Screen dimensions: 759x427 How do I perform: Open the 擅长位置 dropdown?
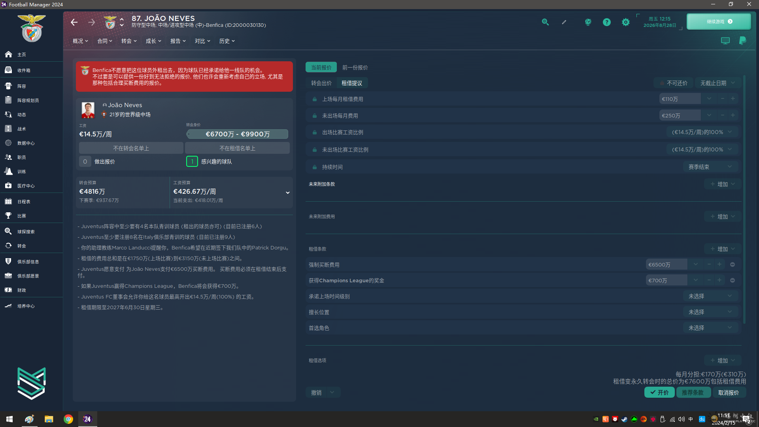710,312
